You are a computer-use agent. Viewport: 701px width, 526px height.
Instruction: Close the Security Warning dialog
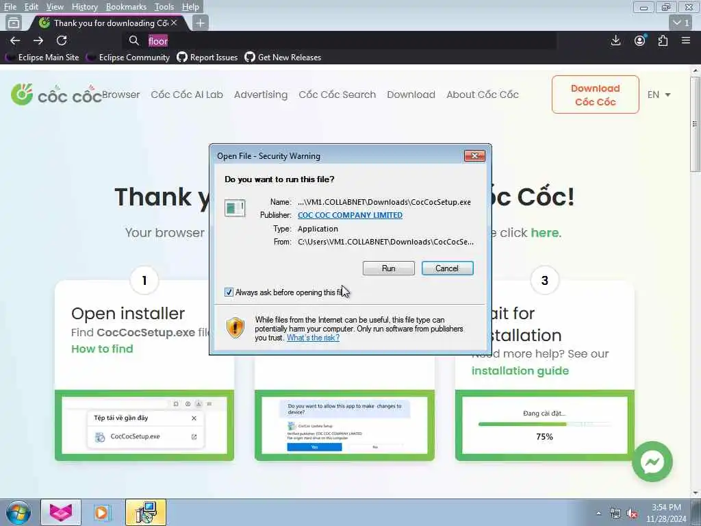tap(474, 155)
